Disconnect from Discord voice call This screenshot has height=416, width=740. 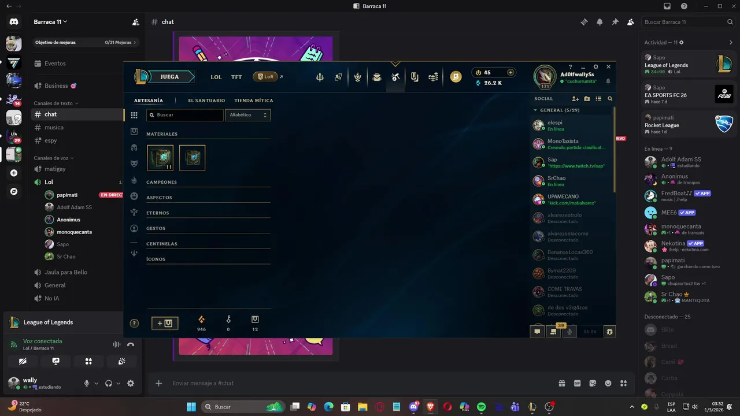[x=131, y=344]
